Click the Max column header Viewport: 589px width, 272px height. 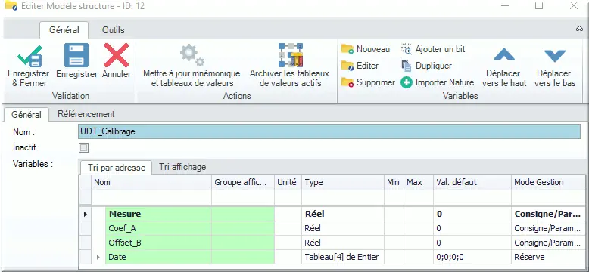(419, 182)
